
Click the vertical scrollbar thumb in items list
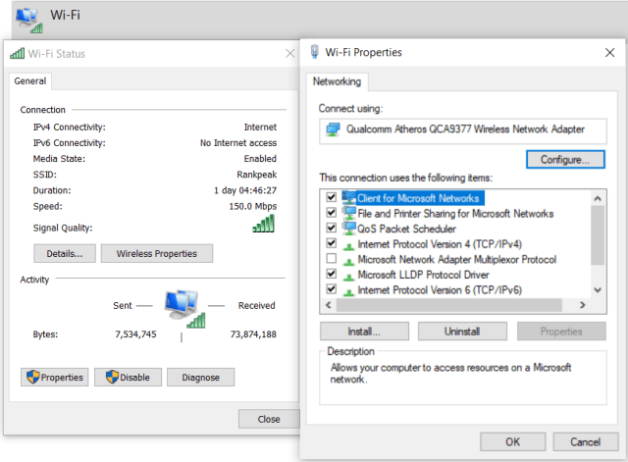click(x=598, y=235)
